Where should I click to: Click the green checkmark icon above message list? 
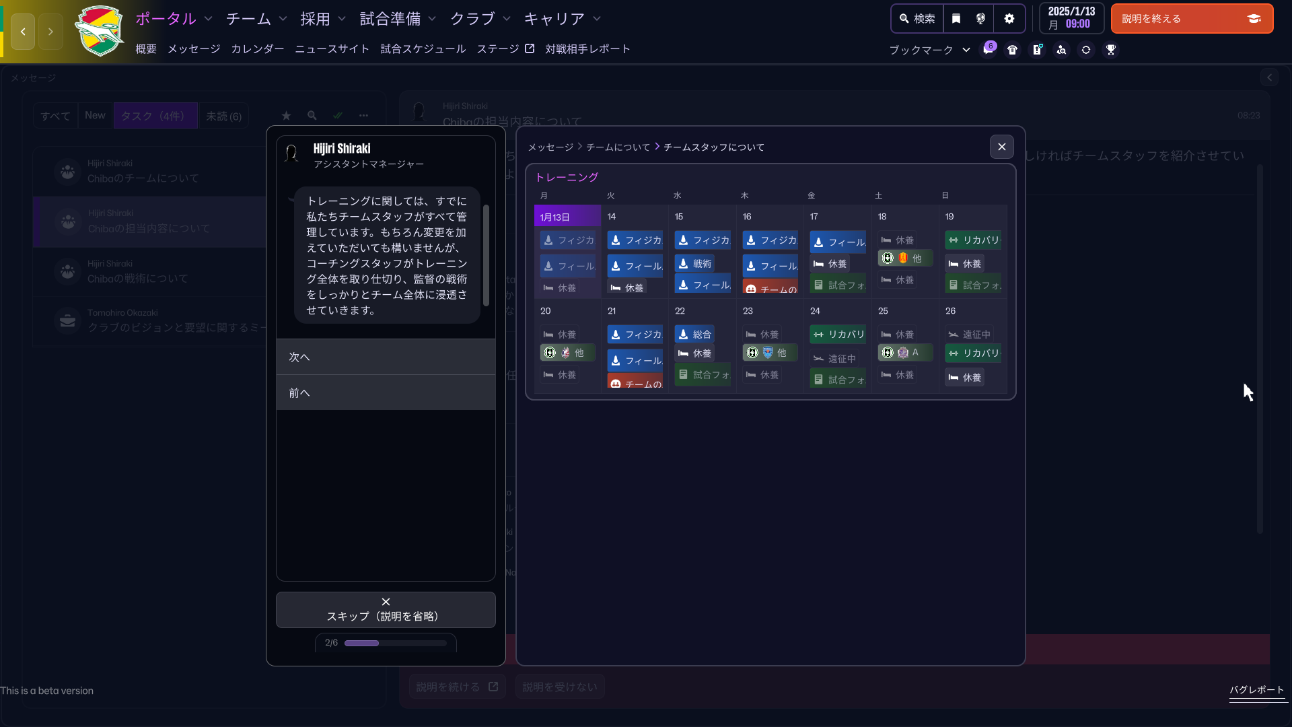pos(338,116)
